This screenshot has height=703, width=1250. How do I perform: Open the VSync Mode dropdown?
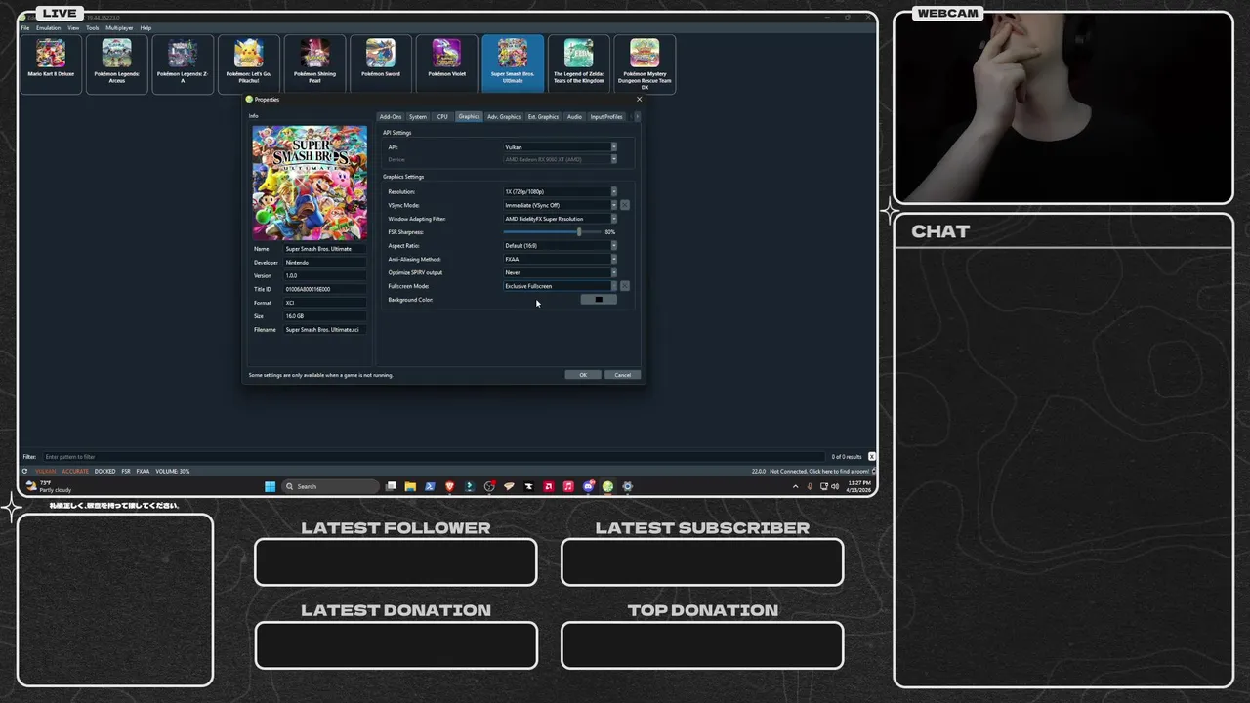560,205
